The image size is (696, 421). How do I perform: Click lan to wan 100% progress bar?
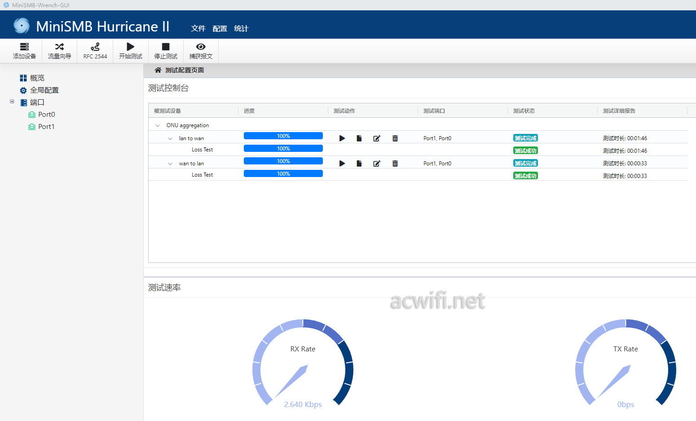283,136
